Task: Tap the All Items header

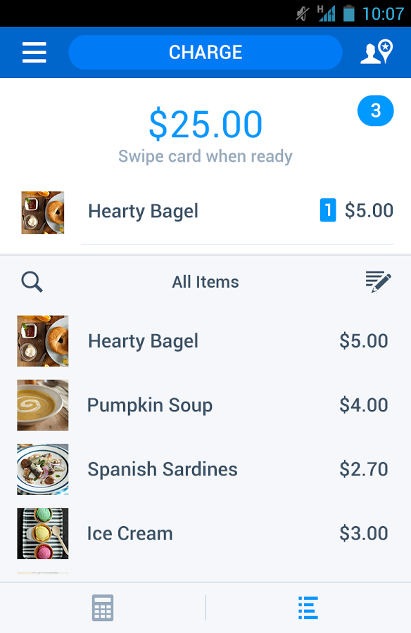Action: (x=205, y=281)
